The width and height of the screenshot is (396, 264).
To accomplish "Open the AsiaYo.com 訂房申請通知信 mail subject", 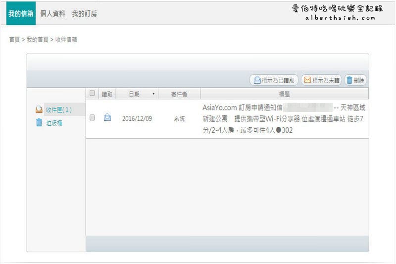I will pos(284,119).
